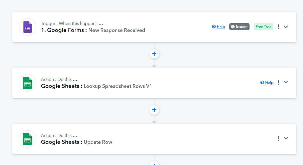Select the 'Google Sheets : Update Row' title
The height and width of the screenshot is (165, 303).
[x=77, y=142]
